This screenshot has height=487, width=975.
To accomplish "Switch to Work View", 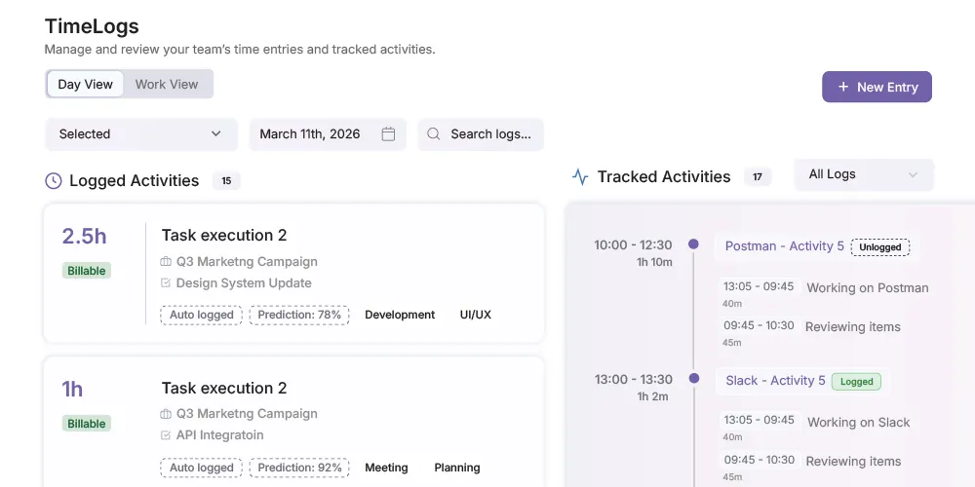I will click(x=167, y=85).
